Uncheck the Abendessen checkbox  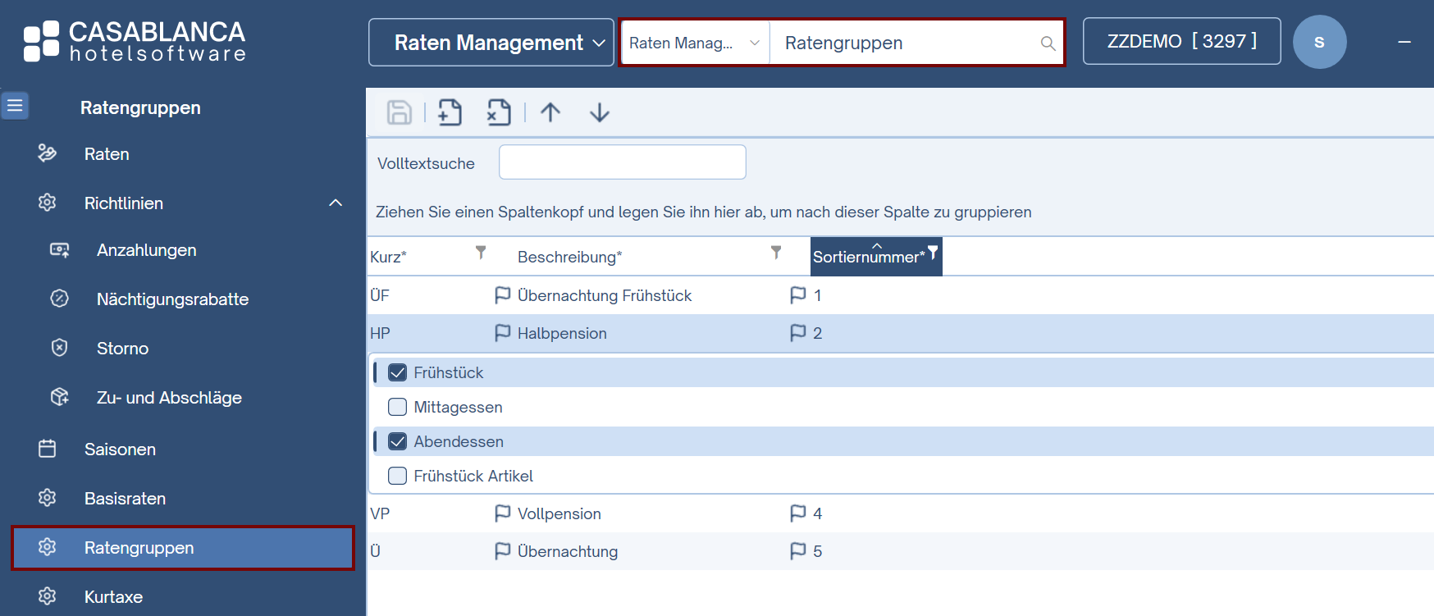coord(397,441)
